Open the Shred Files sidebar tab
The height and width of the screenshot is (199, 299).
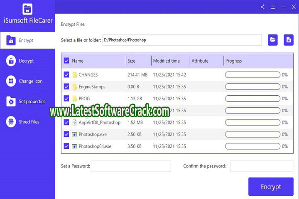28,122
